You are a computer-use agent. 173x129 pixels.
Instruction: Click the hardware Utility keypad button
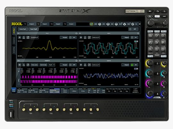(x=163, y=50)
